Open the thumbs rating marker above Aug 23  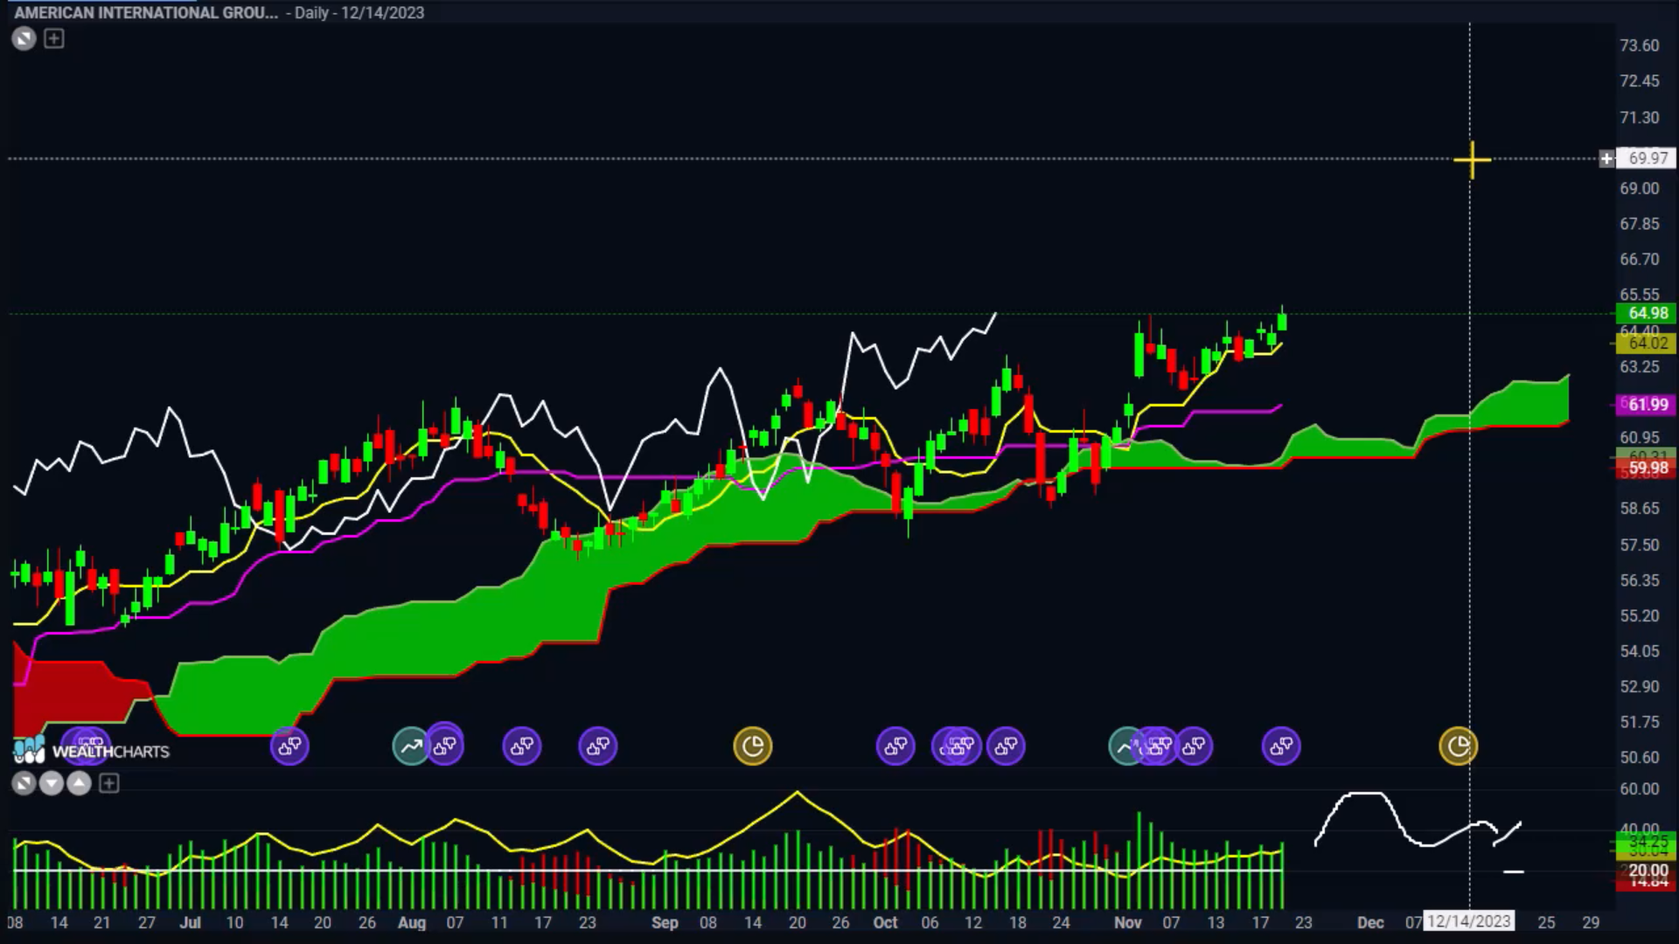tap(598, 746)
